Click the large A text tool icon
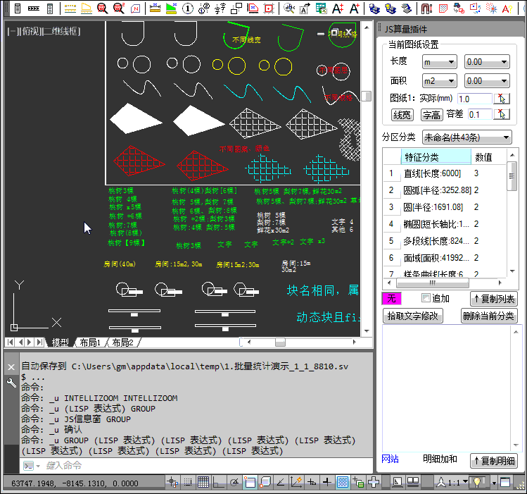 tap(338, 8)
